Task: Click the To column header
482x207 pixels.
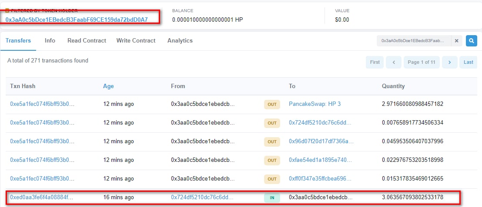Action: 292,86
